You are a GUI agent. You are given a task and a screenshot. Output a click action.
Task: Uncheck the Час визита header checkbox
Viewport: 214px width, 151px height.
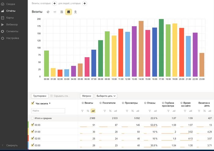(x=33, y=103)
